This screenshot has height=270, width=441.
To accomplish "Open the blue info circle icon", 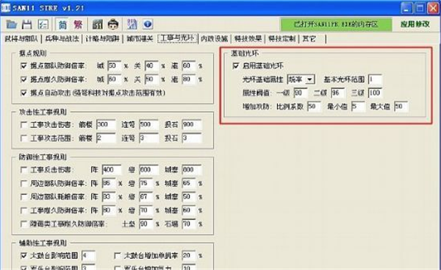I will pos(148,24).
